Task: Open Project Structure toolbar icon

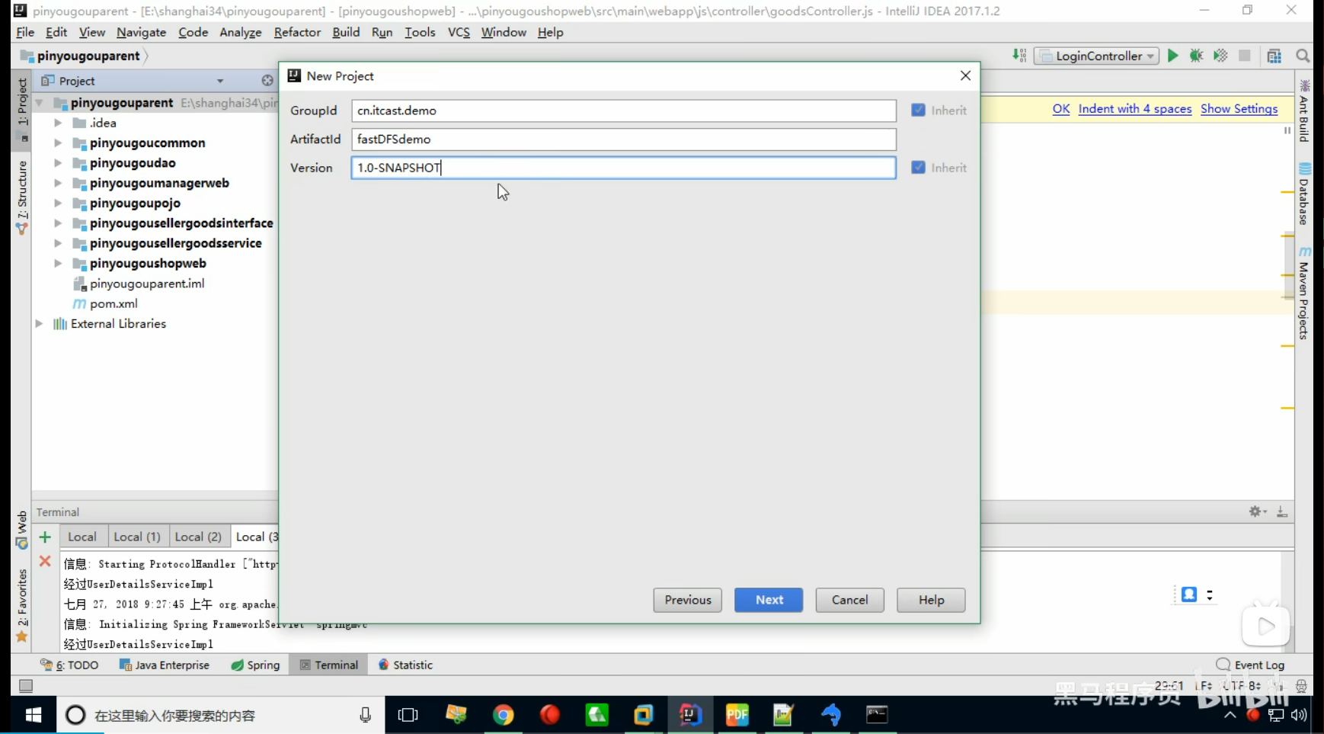Action: point(1274,56)
